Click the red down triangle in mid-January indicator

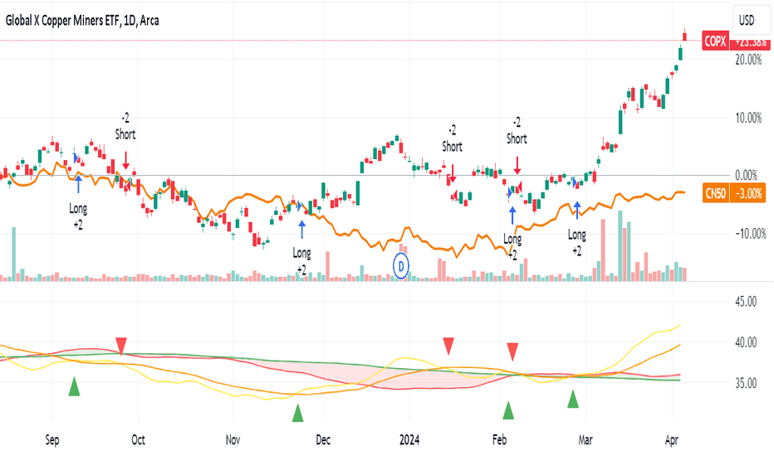pyautogui.click(x=448, y=346)
